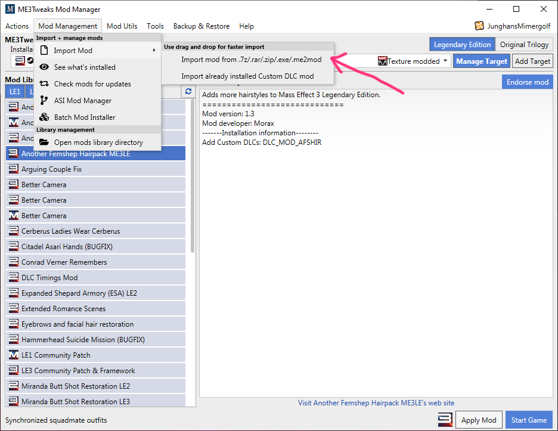The image size is (558, 431).
Task: Launch Batch Mod Installer from the menu
Action: pyautogui.click(x=98, y=117)
